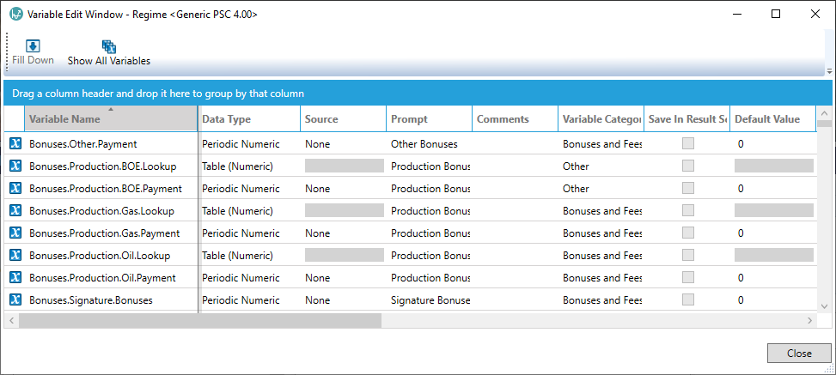
Task: Sort by Variable Name column header
Action: tap(111, 118)
